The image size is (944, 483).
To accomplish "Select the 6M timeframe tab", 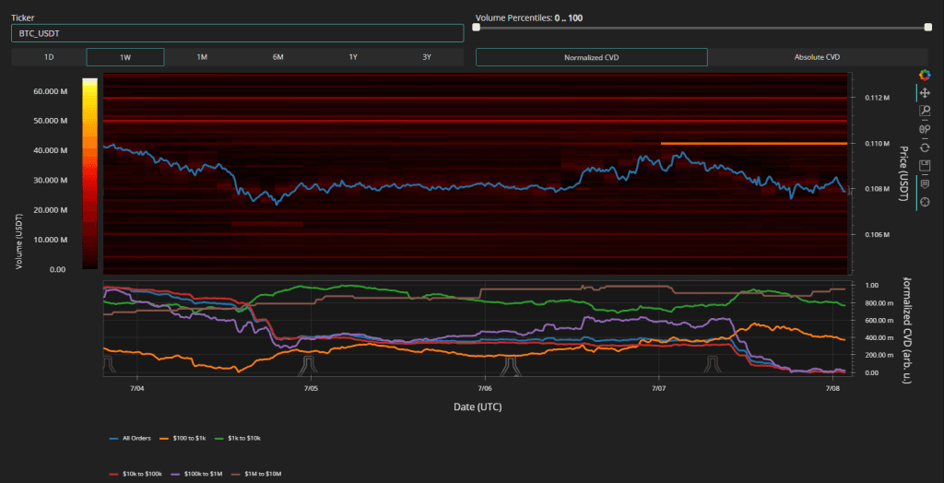I will 277,57.
